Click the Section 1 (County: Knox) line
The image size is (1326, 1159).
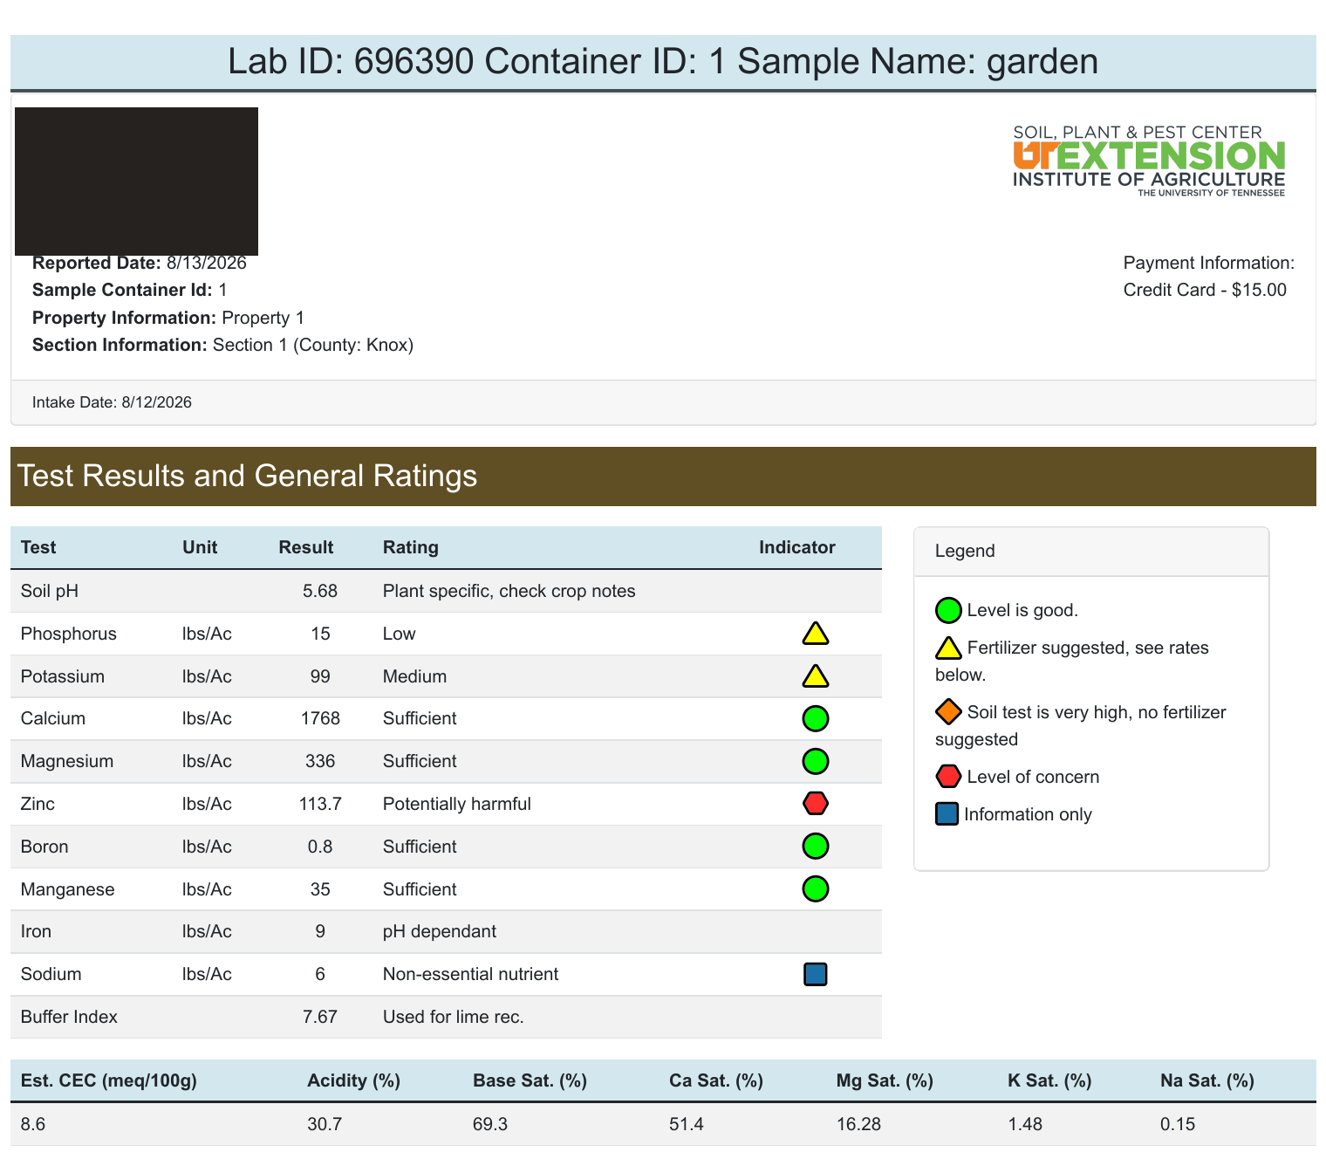[313, 345]
